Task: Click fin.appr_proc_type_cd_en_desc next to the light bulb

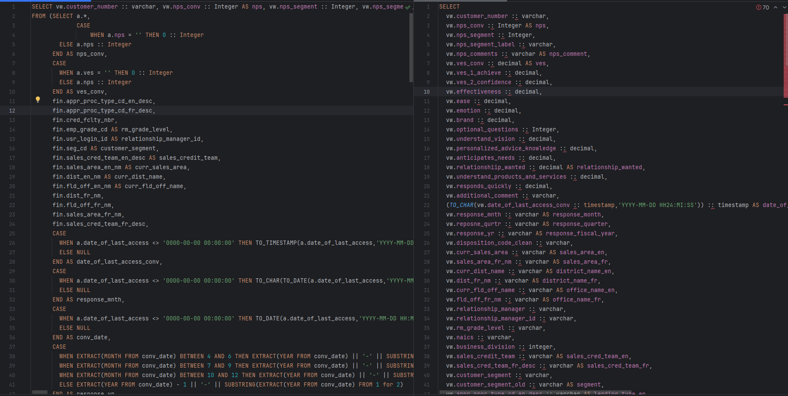Action: point(102,101)
